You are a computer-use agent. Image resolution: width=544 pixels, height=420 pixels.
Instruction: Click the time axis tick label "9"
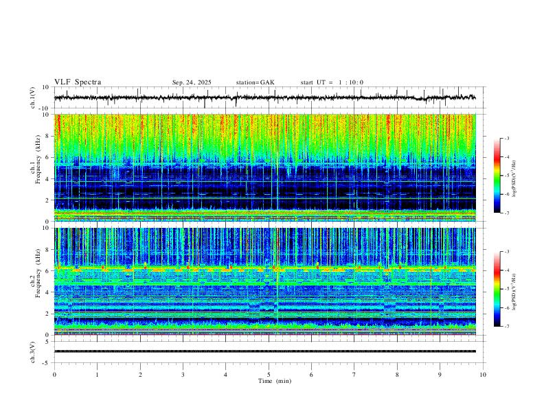[x=440, y=375]
